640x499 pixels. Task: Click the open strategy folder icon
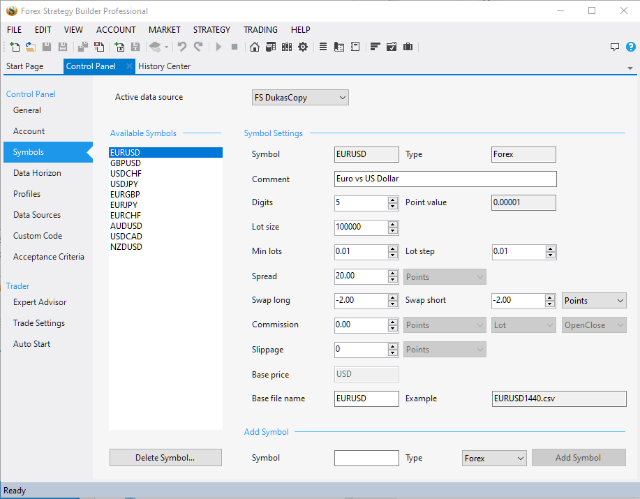pos(30,47)
